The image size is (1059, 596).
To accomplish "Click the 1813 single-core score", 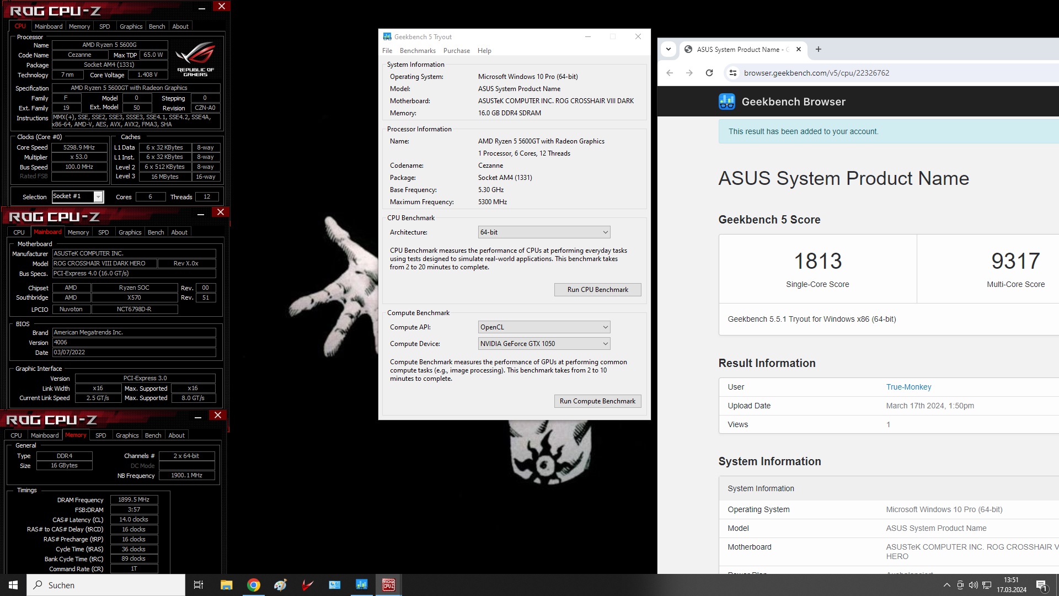I will coord(817,261).
